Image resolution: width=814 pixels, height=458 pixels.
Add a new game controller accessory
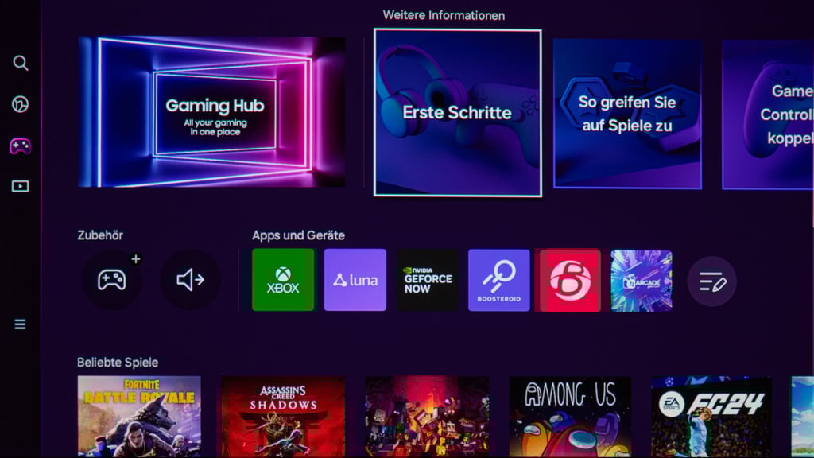[x=112, y=280]
